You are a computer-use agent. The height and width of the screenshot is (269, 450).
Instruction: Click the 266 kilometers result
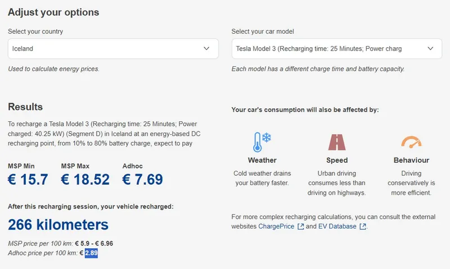click(x=58, y=225)
